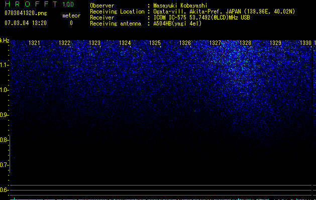Click the 1324 time marker
This screenshot has height=200, width=316.
click(125, 43)
